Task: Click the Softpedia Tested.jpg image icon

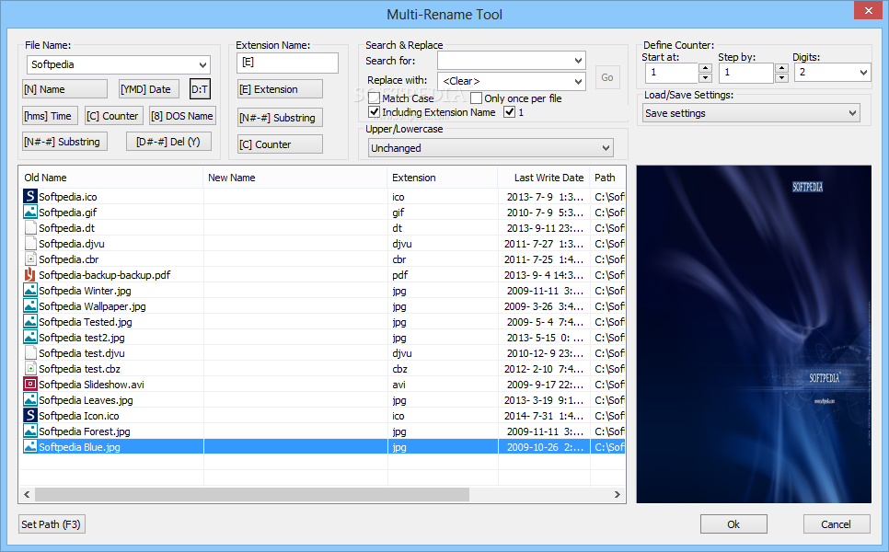Action: pos(30,321)
